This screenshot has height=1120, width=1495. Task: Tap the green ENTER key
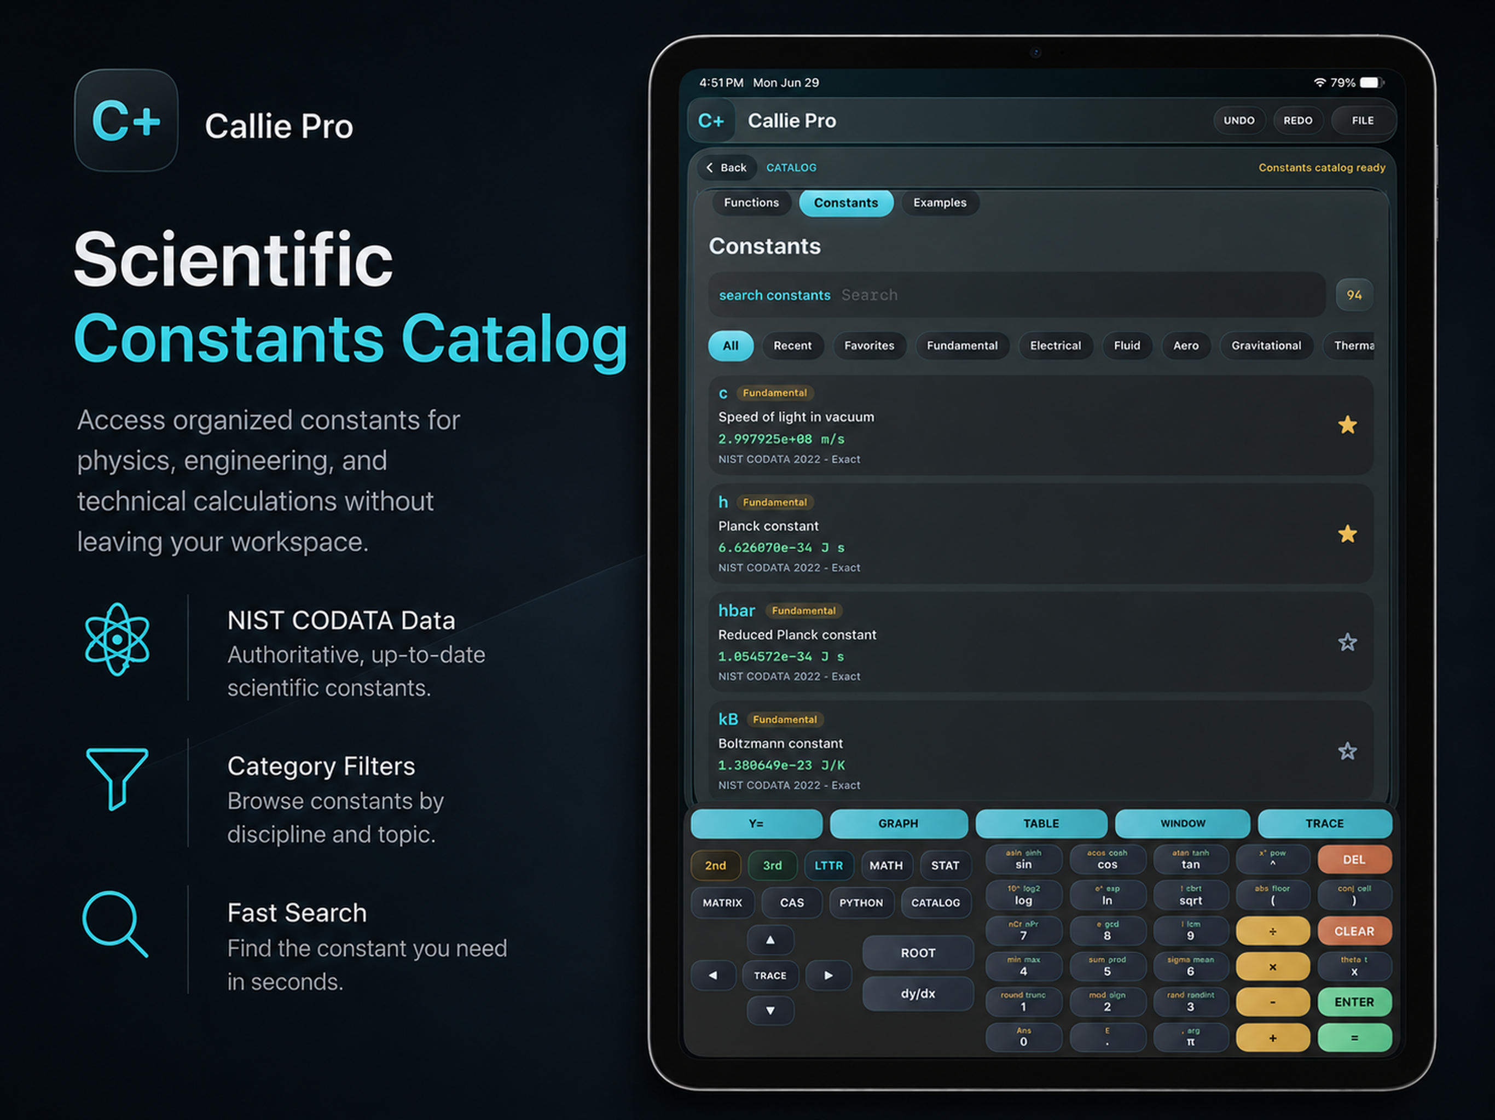click(x=1354, y=1002)
